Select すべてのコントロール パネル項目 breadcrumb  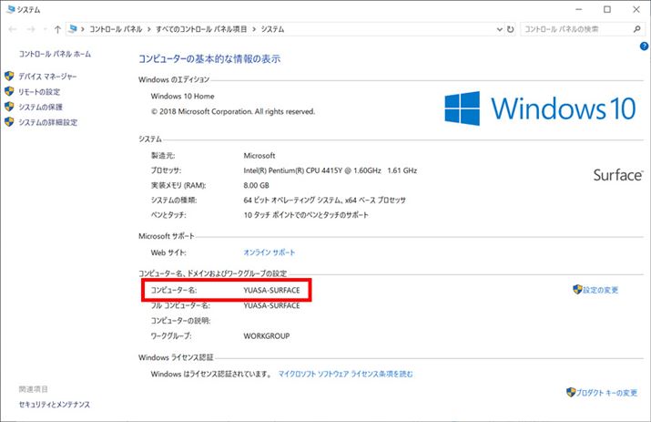tap(201, 29)
